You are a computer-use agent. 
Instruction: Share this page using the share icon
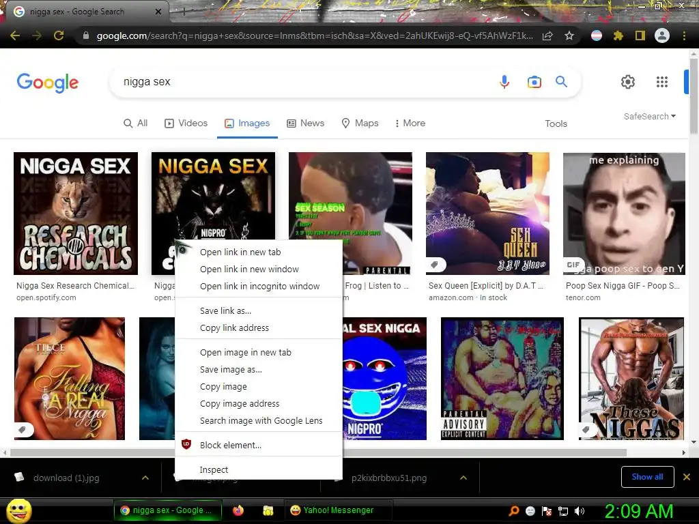(547, 35)
